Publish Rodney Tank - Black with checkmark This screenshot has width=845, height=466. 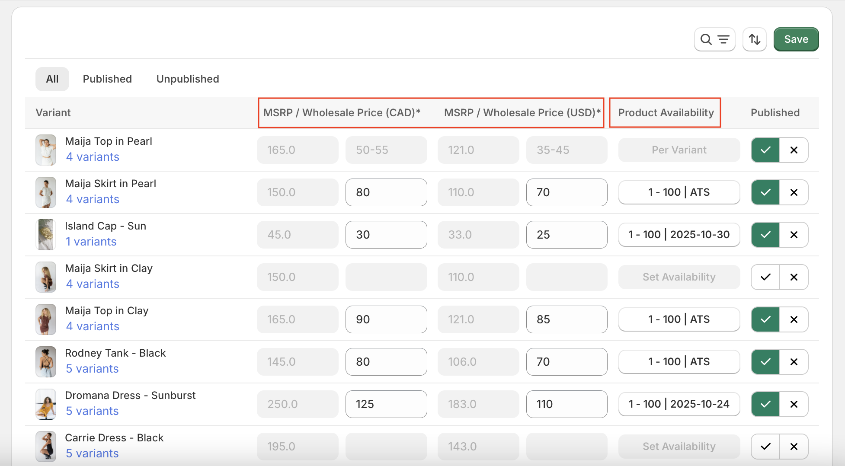pyautogui.click(x=765, y=362)
